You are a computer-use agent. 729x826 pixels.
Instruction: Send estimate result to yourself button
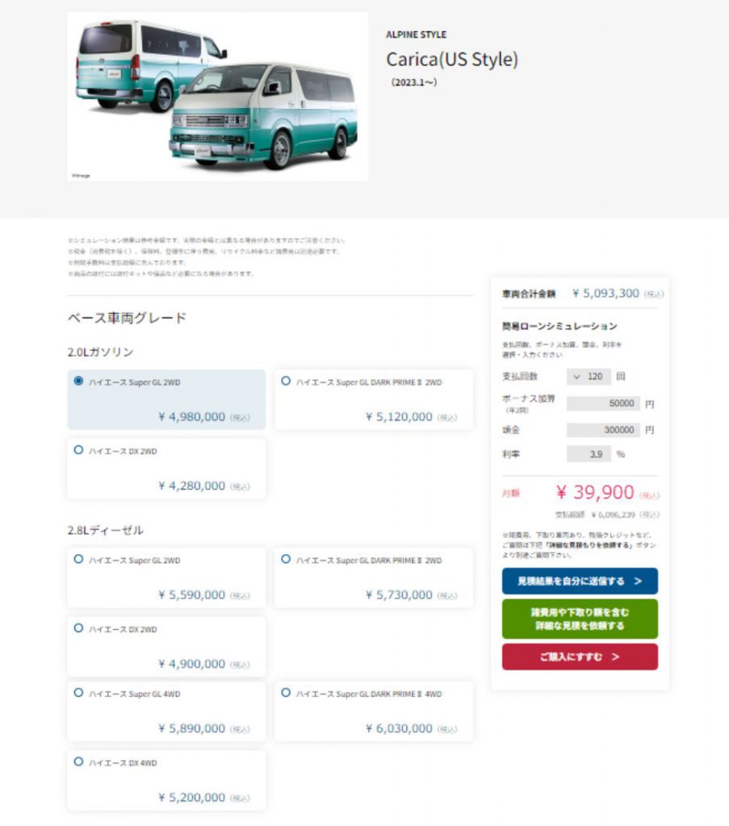[580, 581]
